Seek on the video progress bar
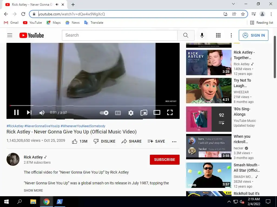The height and width of the screenshot is (207, 277). 93,105
